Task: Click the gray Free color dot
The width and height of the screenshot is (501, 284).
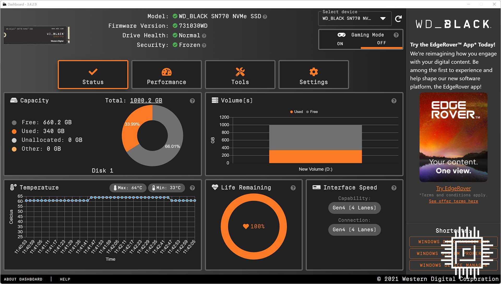Action: [14, 122]
